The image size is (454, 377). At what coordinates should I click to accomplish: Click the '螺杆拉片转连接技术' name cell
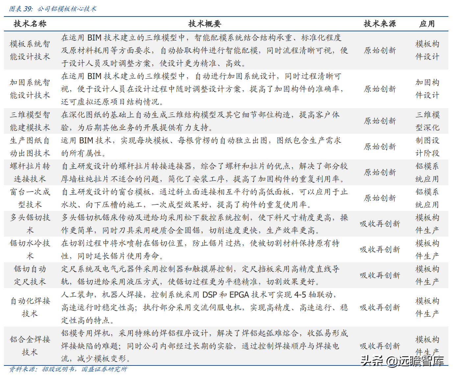[30, 172]
